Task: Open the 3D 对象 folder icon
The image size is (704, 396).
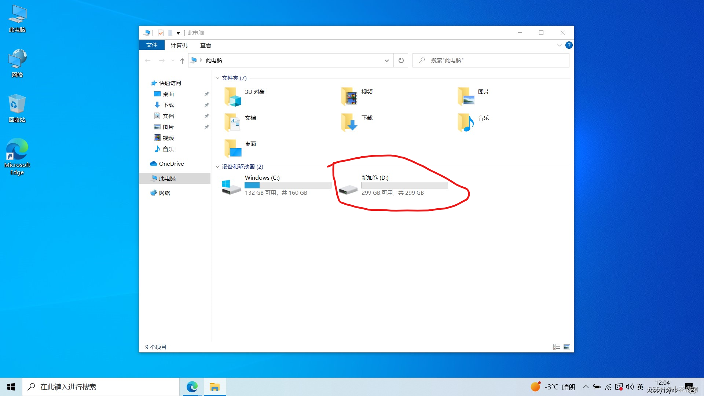Action: 232,96
